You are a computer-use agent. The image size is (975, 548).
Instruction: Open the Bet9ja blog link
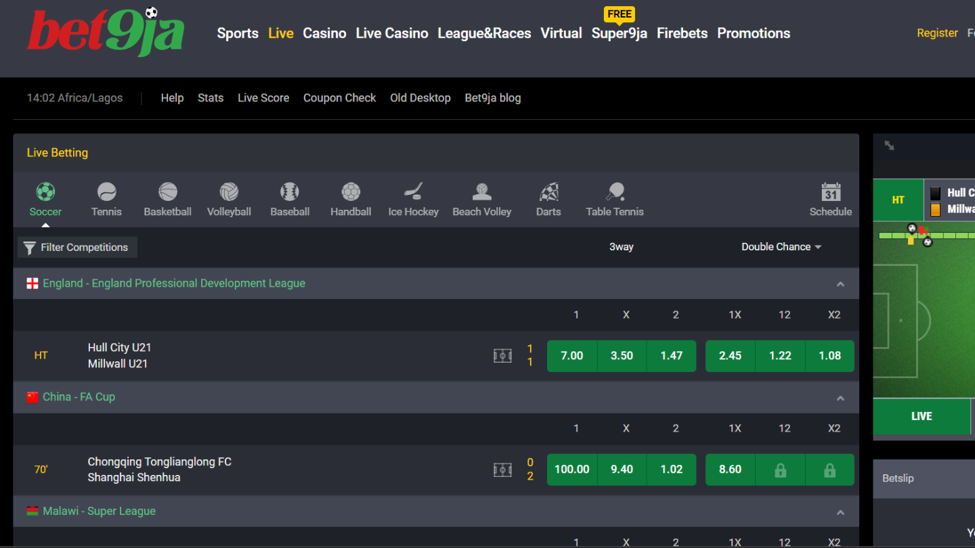coord(493,98)
